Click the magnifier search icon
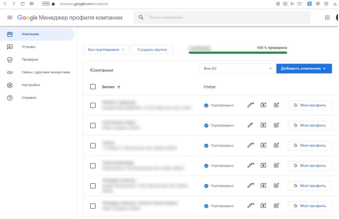 tap(141, 17)
